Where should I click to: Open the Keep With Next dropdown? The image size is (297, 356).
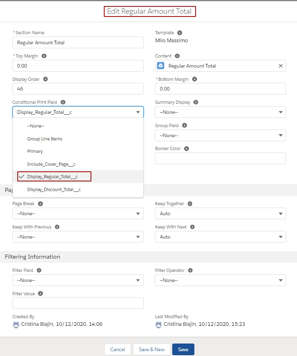tap(220, 237)
